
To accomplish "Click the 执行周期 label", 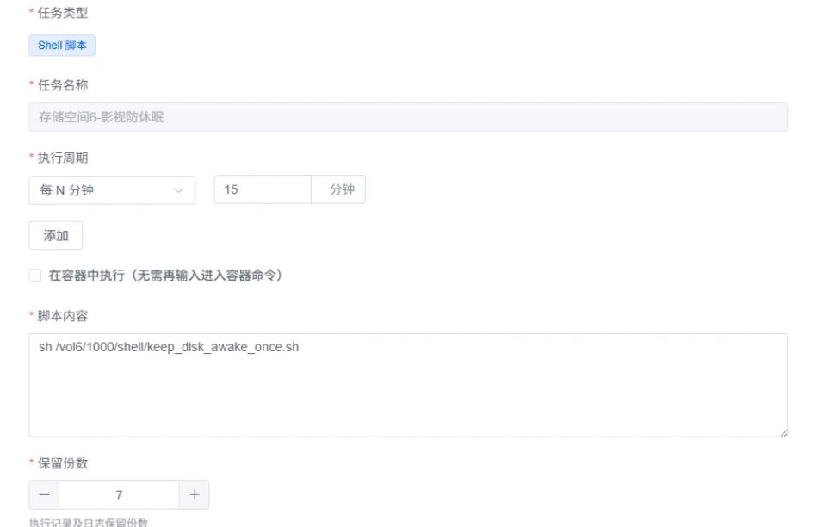I will point(63,158).
